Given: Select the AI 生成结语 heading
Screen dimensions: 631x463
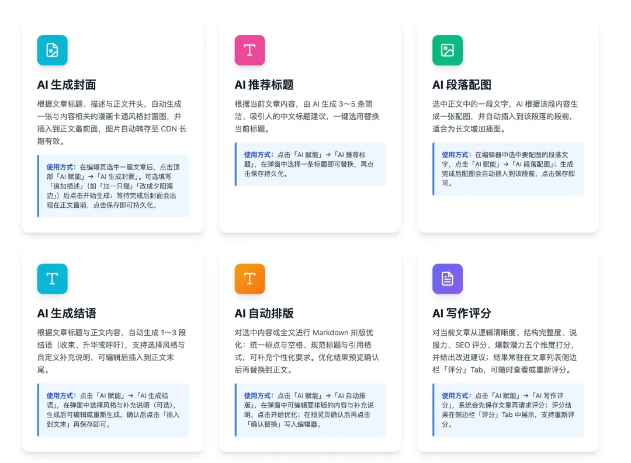Looking at the screenshot, I should [x=67, y=314].
